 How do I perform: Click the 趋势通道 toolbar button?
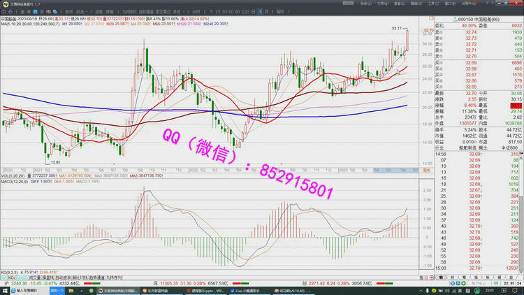146,12
